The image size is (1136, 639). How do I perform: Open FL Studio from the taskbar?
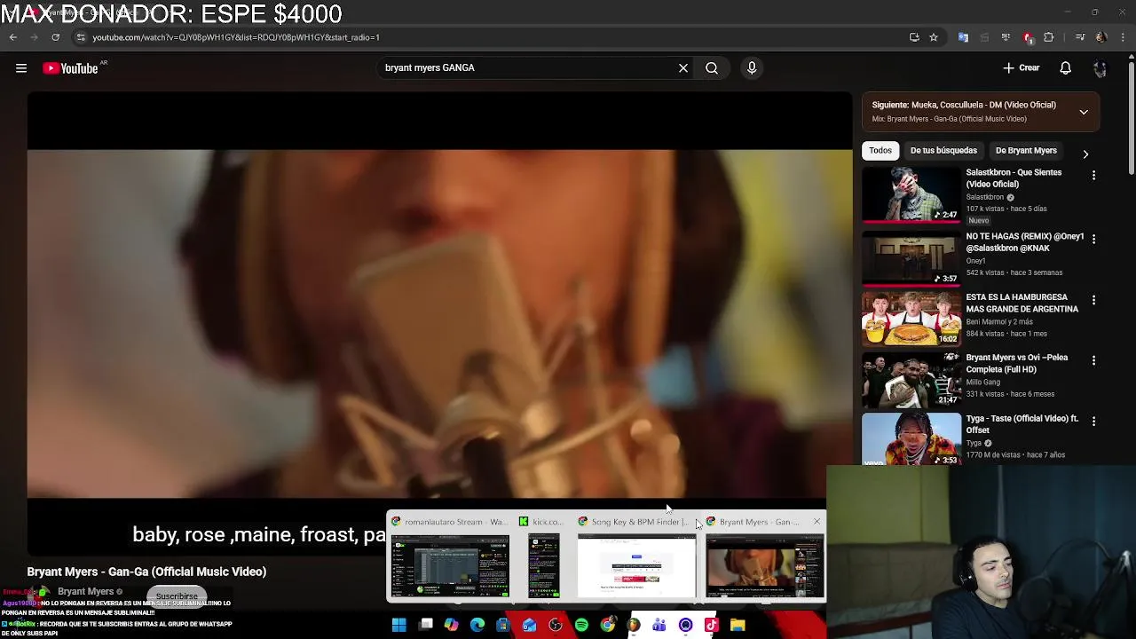pos(634,625)
